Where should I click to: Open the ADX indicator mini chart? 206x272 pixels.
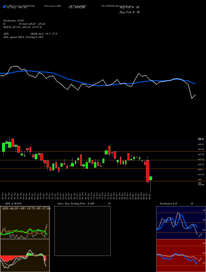coord(25,223)
